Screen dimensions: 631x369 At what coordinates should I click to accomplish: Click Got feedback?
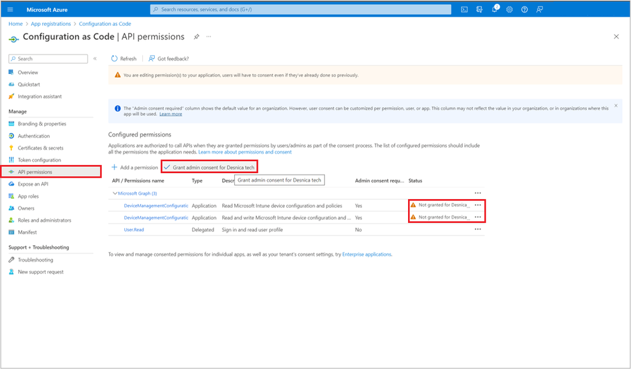pyautogui.click(x=169, y=59)
